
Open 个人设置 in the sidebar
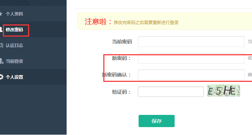(x=14, y=77)
